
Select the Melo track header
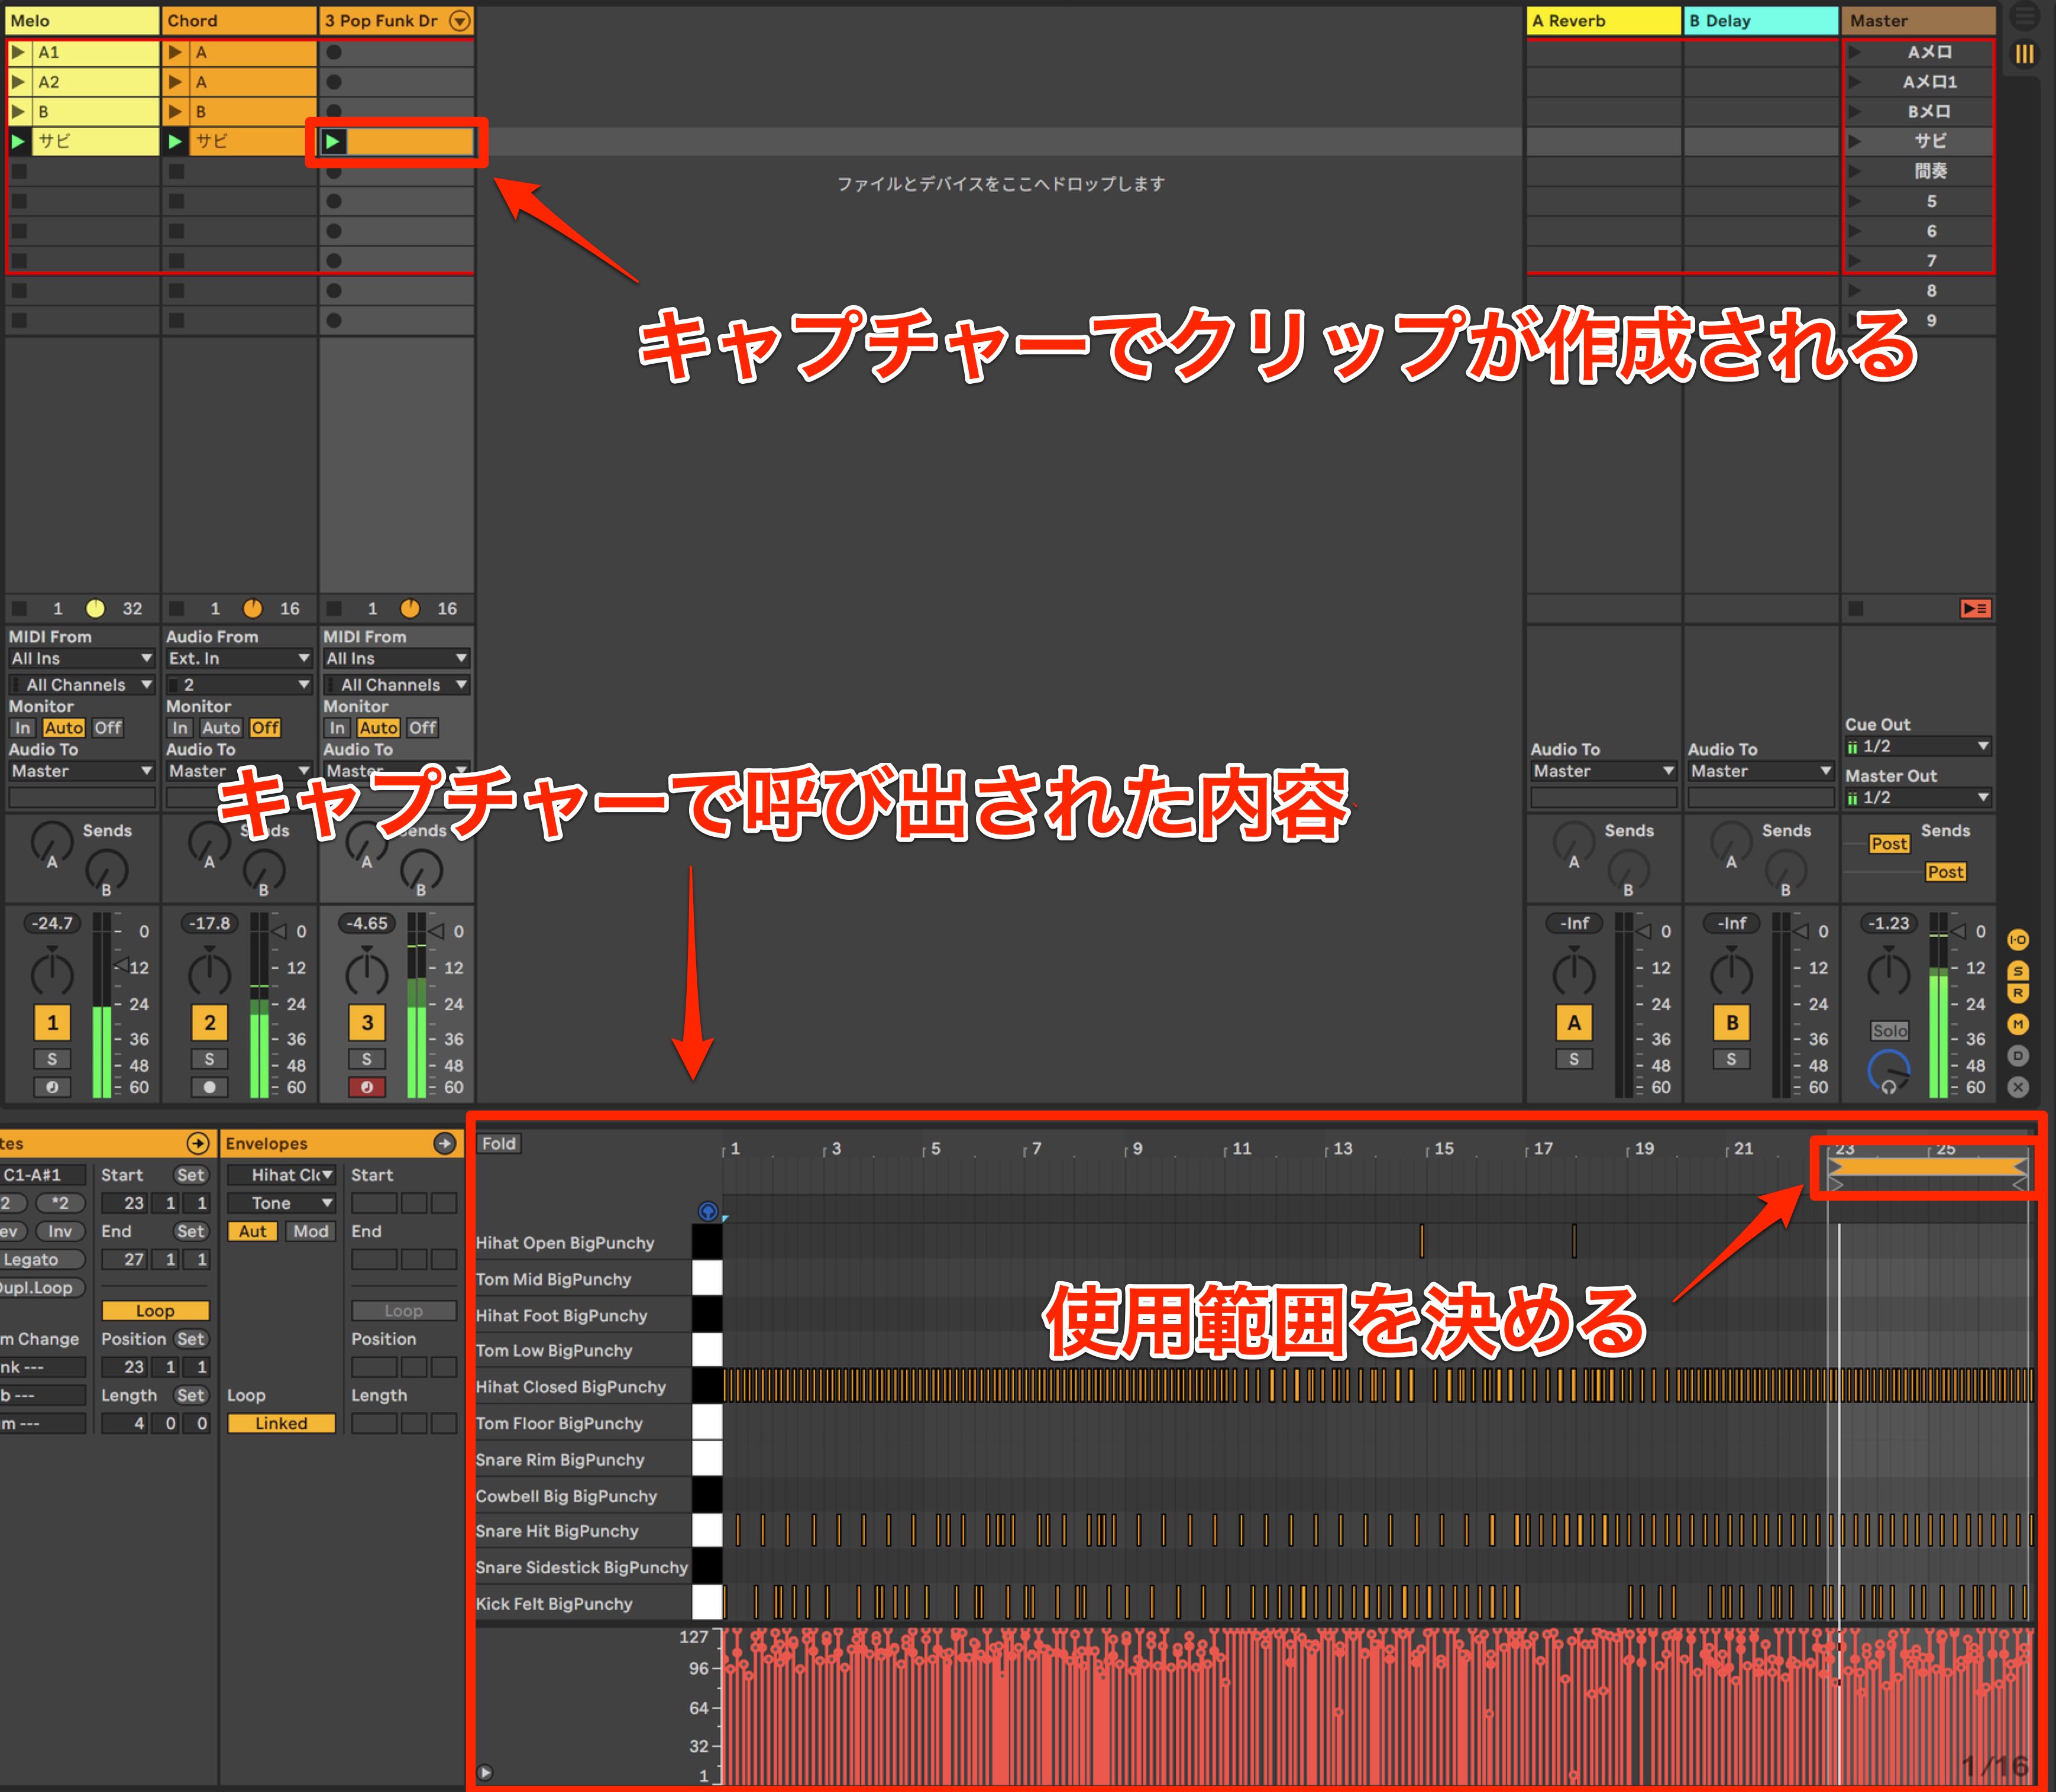[82, 20]
